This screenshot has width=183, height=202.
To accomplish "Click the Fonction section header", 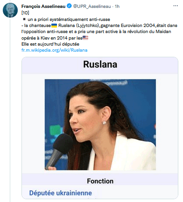I will [x=100, y=181].
